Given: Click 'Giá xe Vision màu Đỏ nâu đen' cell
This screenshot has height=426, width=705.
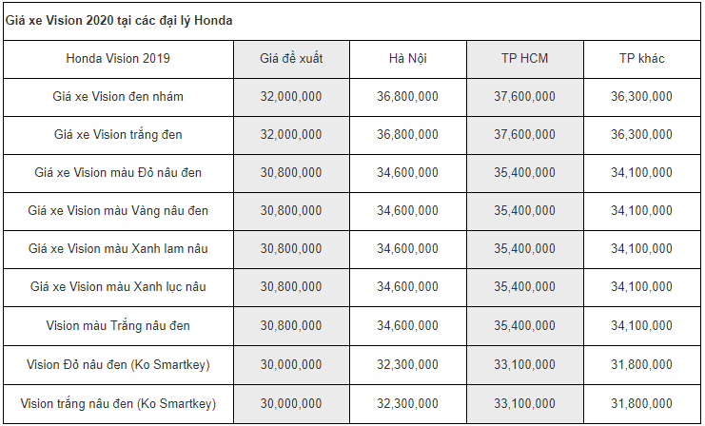Looking at the screenshot, I should click(118, 172).
